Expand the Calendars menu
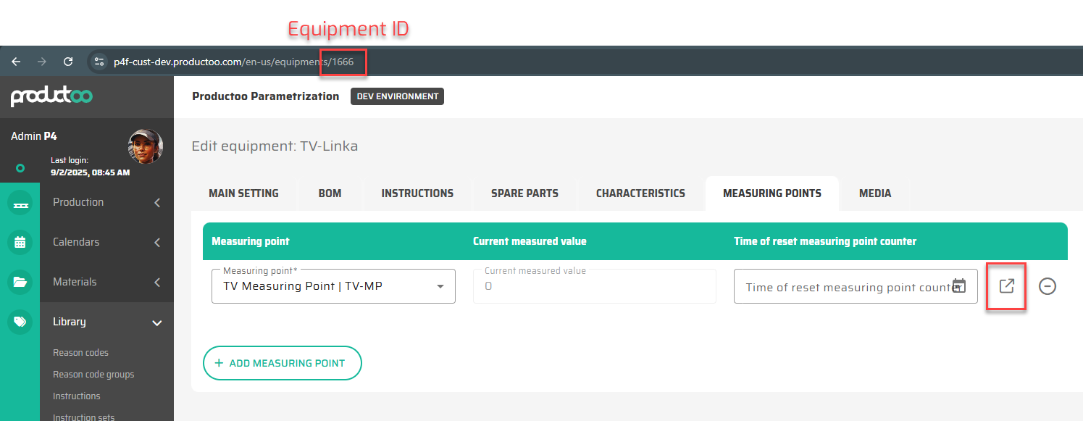The image size is (1083, 421). (x=107, y=243)
